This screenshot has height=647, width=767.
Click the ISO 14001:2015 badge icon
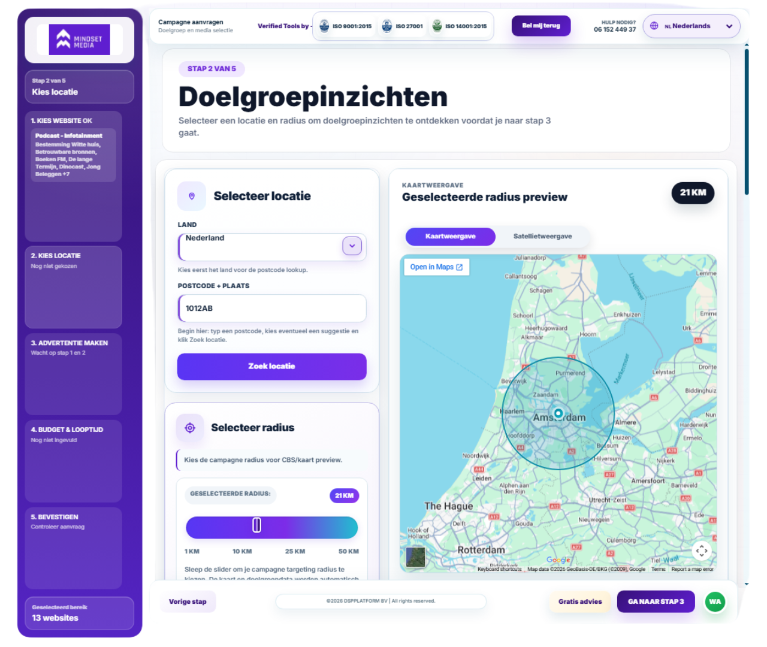click(x=437, y=26)
